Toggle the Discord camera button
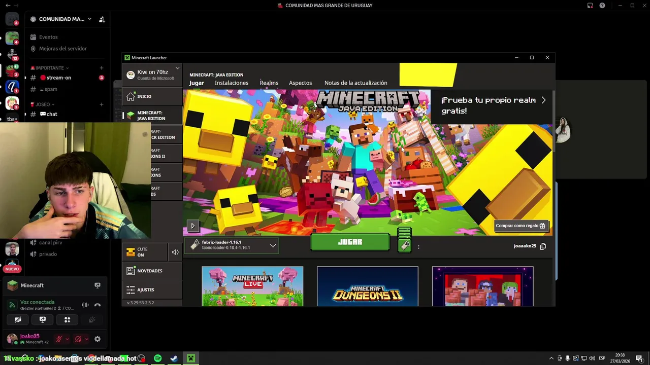The width and height of the screenshot is (650, 365). [x=18, y=320]
